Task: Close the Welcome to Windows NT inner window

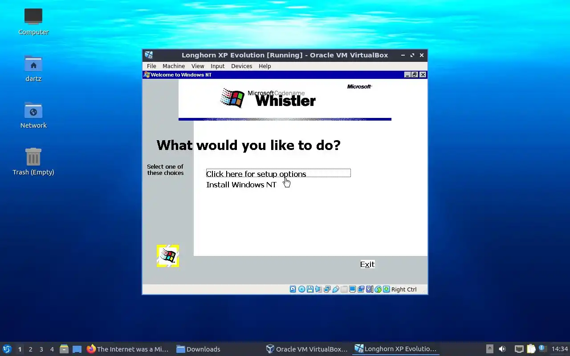Action: pos(423,75)
